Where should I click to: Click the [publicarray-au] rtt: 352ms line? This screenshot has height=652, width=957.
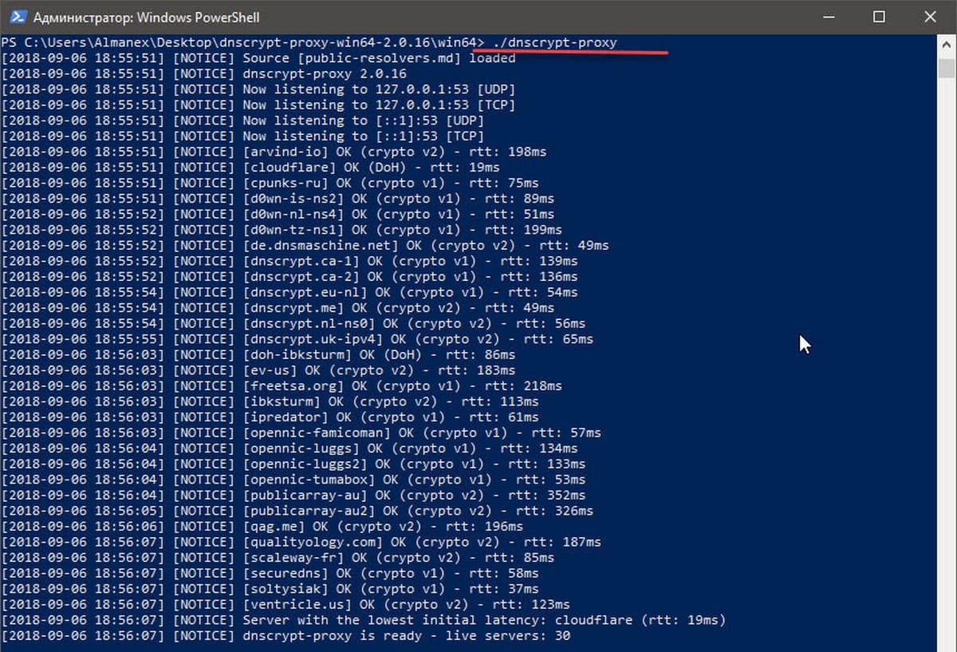293,495
